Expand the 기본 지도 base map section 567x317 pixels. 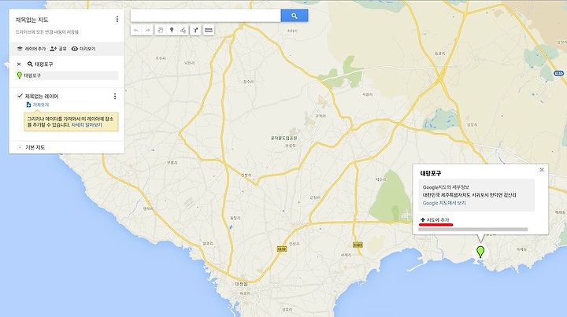(20, 147)
